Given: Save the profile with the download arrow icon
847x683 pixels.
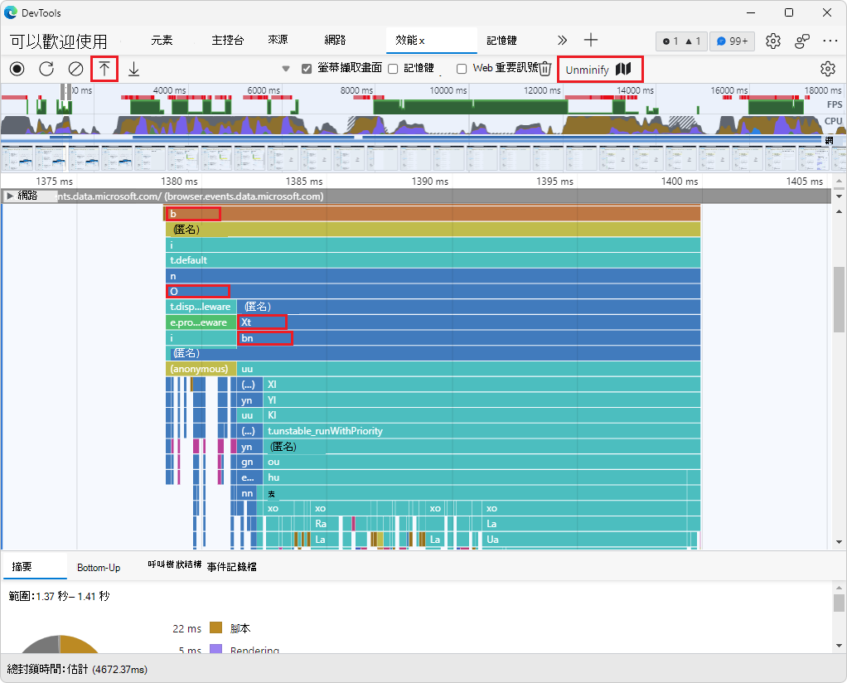Looking at the screenshot, I should 134,69.
